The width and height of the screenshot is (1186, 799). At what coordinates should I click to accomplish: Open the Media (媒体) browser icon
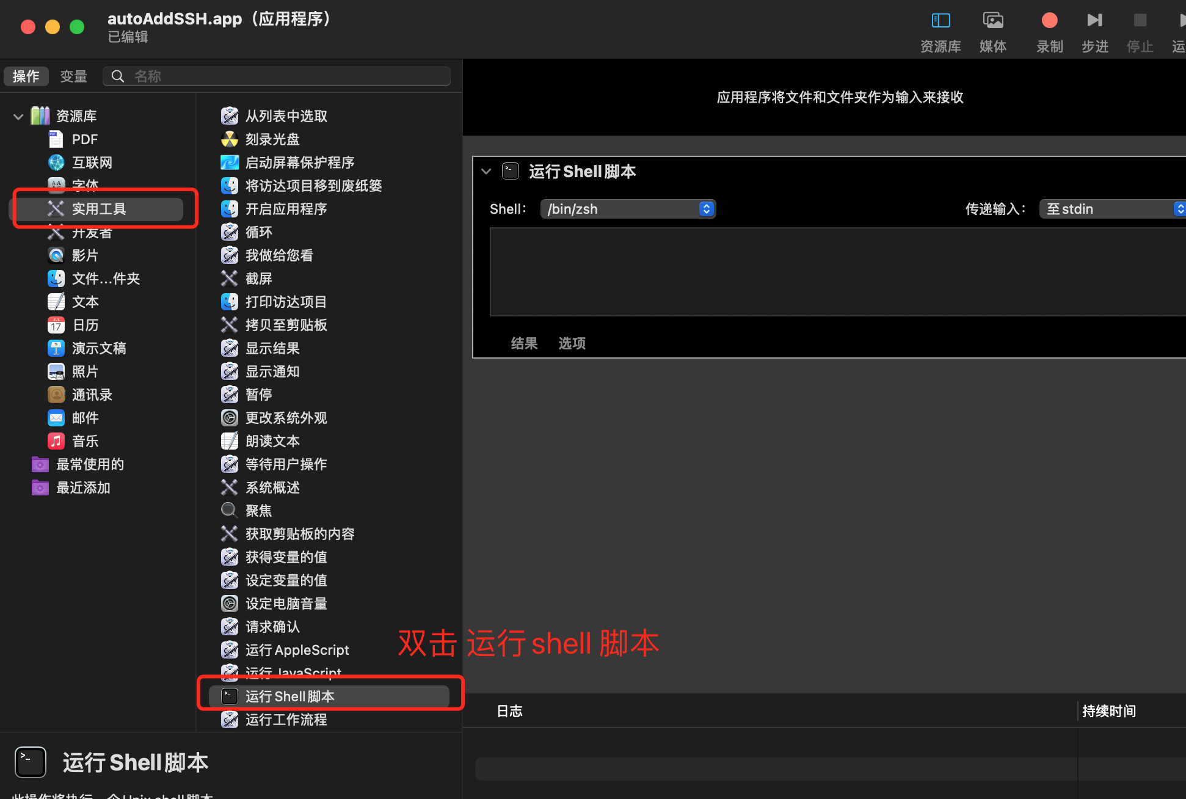coord(993,21)
